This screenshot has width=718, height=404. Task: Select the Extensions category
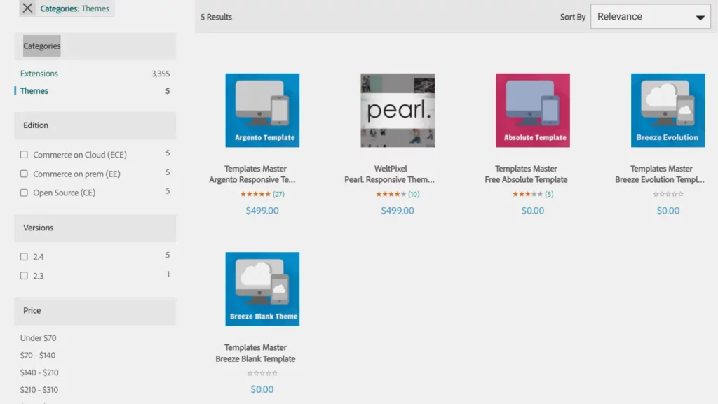click(39, 73)
